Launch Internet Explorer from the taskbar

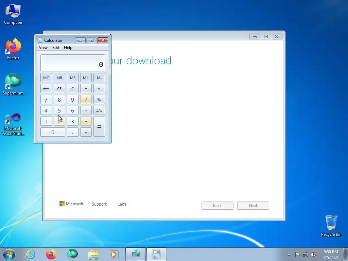30,254
